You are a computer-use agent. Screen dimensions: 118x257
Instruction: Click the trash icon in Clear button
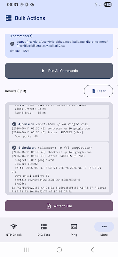[94, 91]
